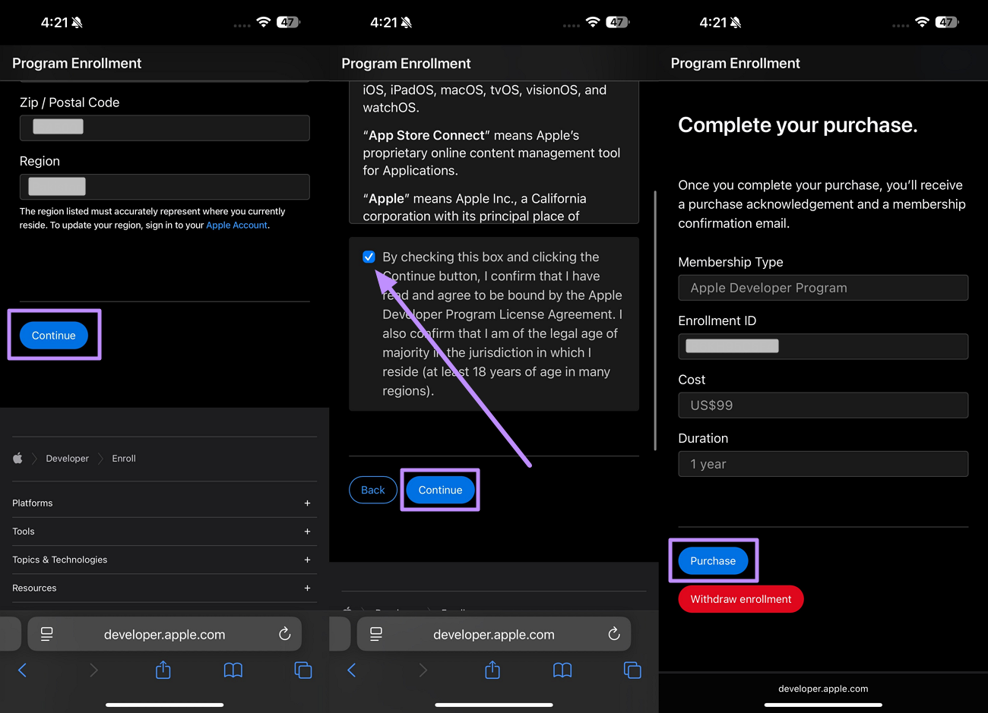Focus the Zip / Postal Code field
The height and width of the screenshot is (713, 988).
(165, 128)
